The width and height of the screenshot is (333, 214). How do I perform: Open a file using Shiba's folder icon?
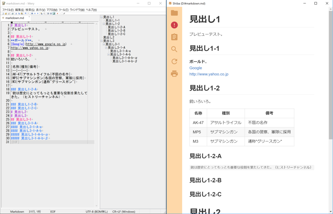coord(174,13)
